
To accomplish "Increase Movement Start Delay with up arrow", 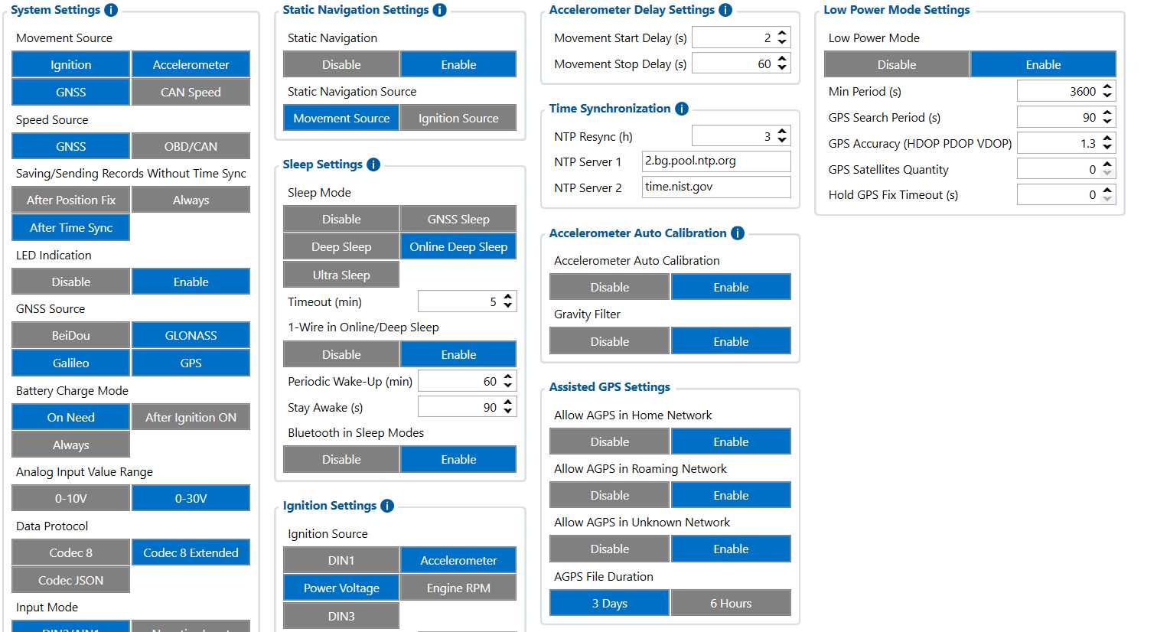I will [782, 34].
